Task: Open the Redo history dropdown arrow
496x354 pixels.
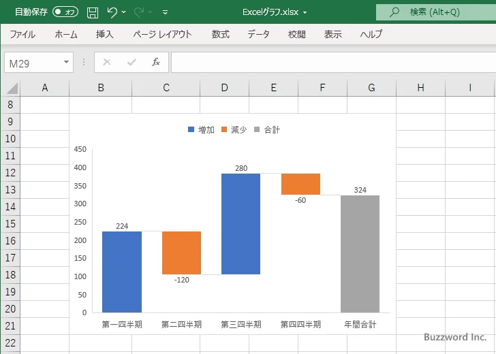Action: [x=151, y=12]
